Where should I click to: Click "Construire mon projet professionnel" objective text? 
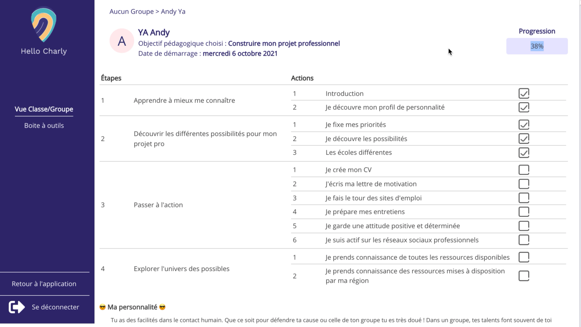(x=284, y=43)
